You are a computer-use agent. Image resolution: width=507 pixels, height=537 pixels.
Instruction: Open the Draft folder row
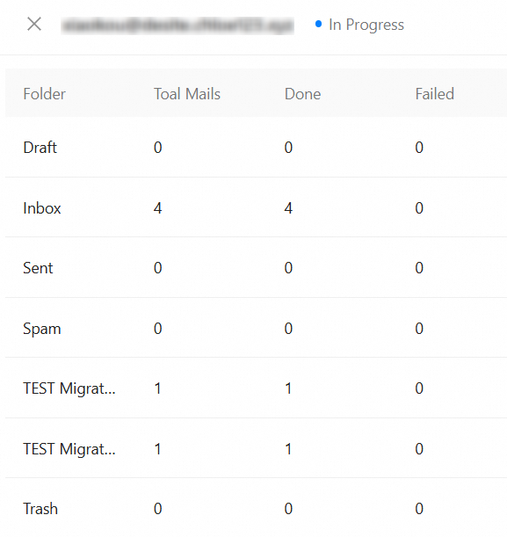tap(256, 148)
